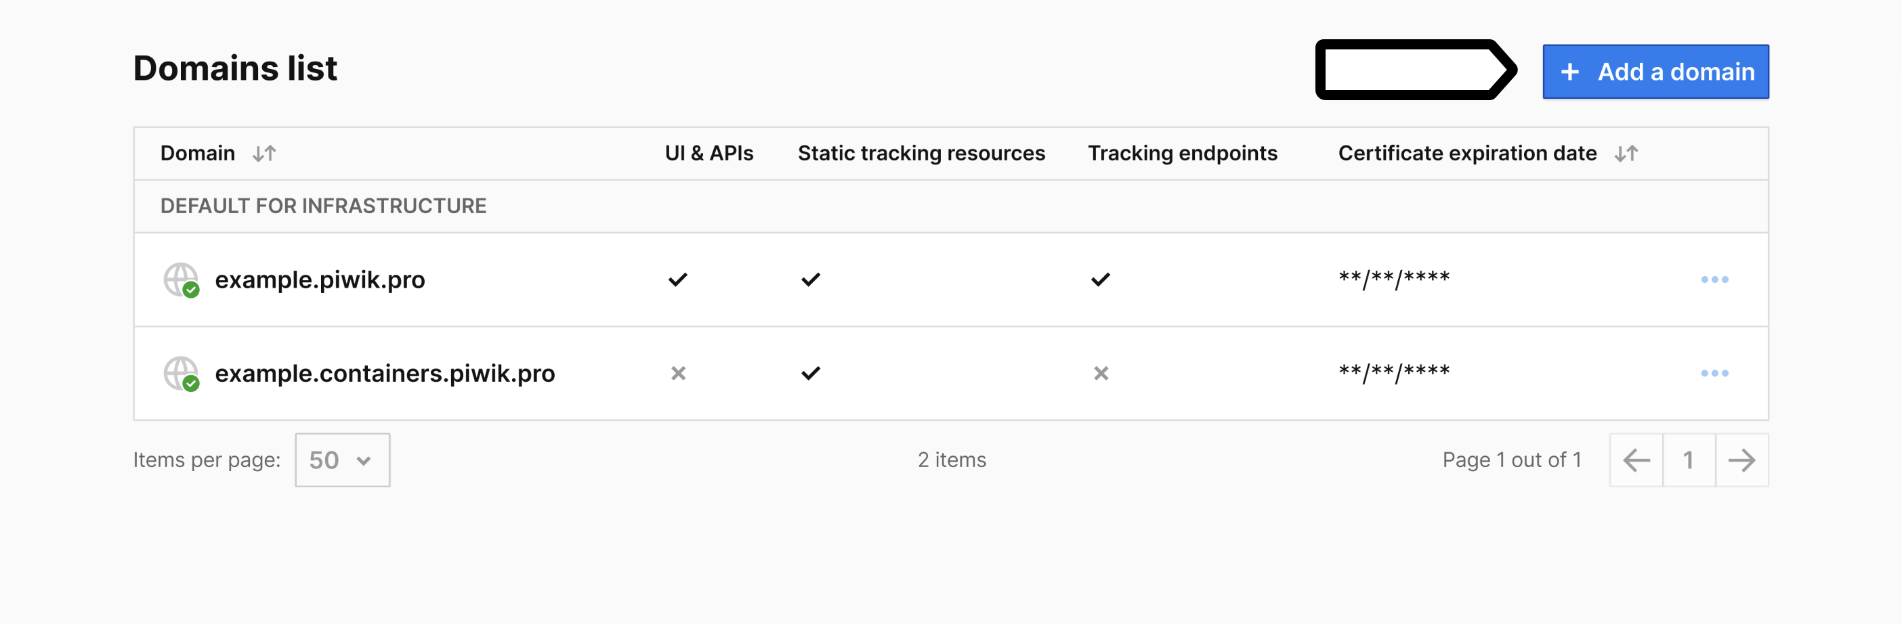The image size is (1902, 624).
Task: Click Tracking endpoints cross for example.containers.piwik.pro
Action: point(1100,373)
